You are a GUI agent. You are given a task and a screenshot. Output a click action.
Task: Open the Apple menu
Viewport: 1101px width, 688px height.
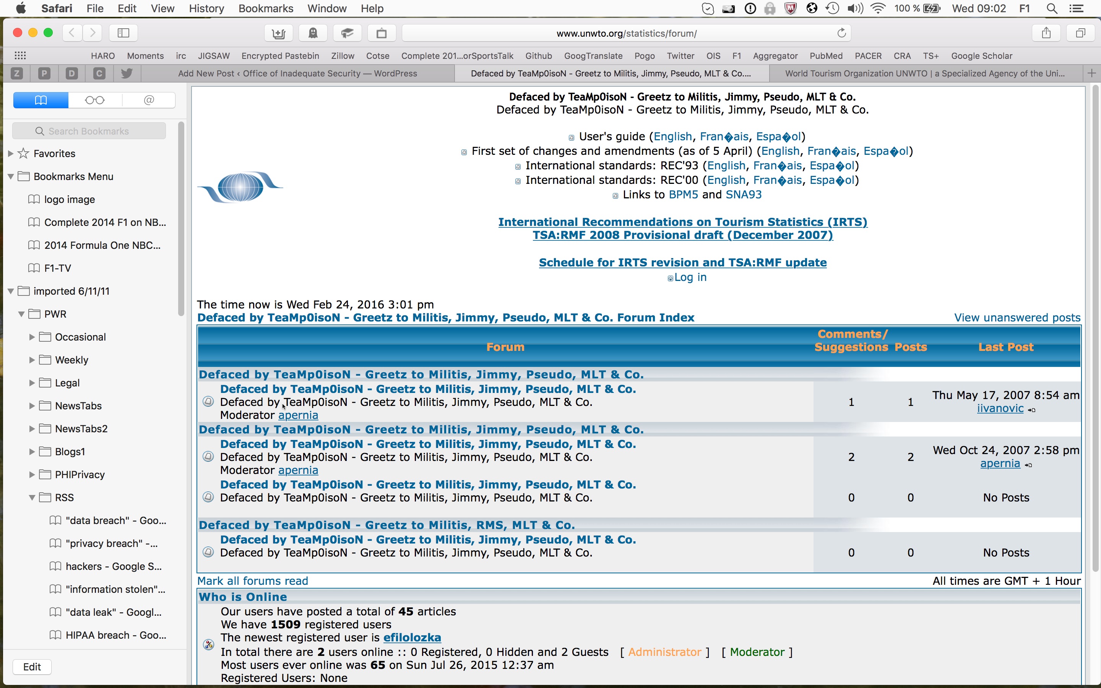[x=21, y=8]
